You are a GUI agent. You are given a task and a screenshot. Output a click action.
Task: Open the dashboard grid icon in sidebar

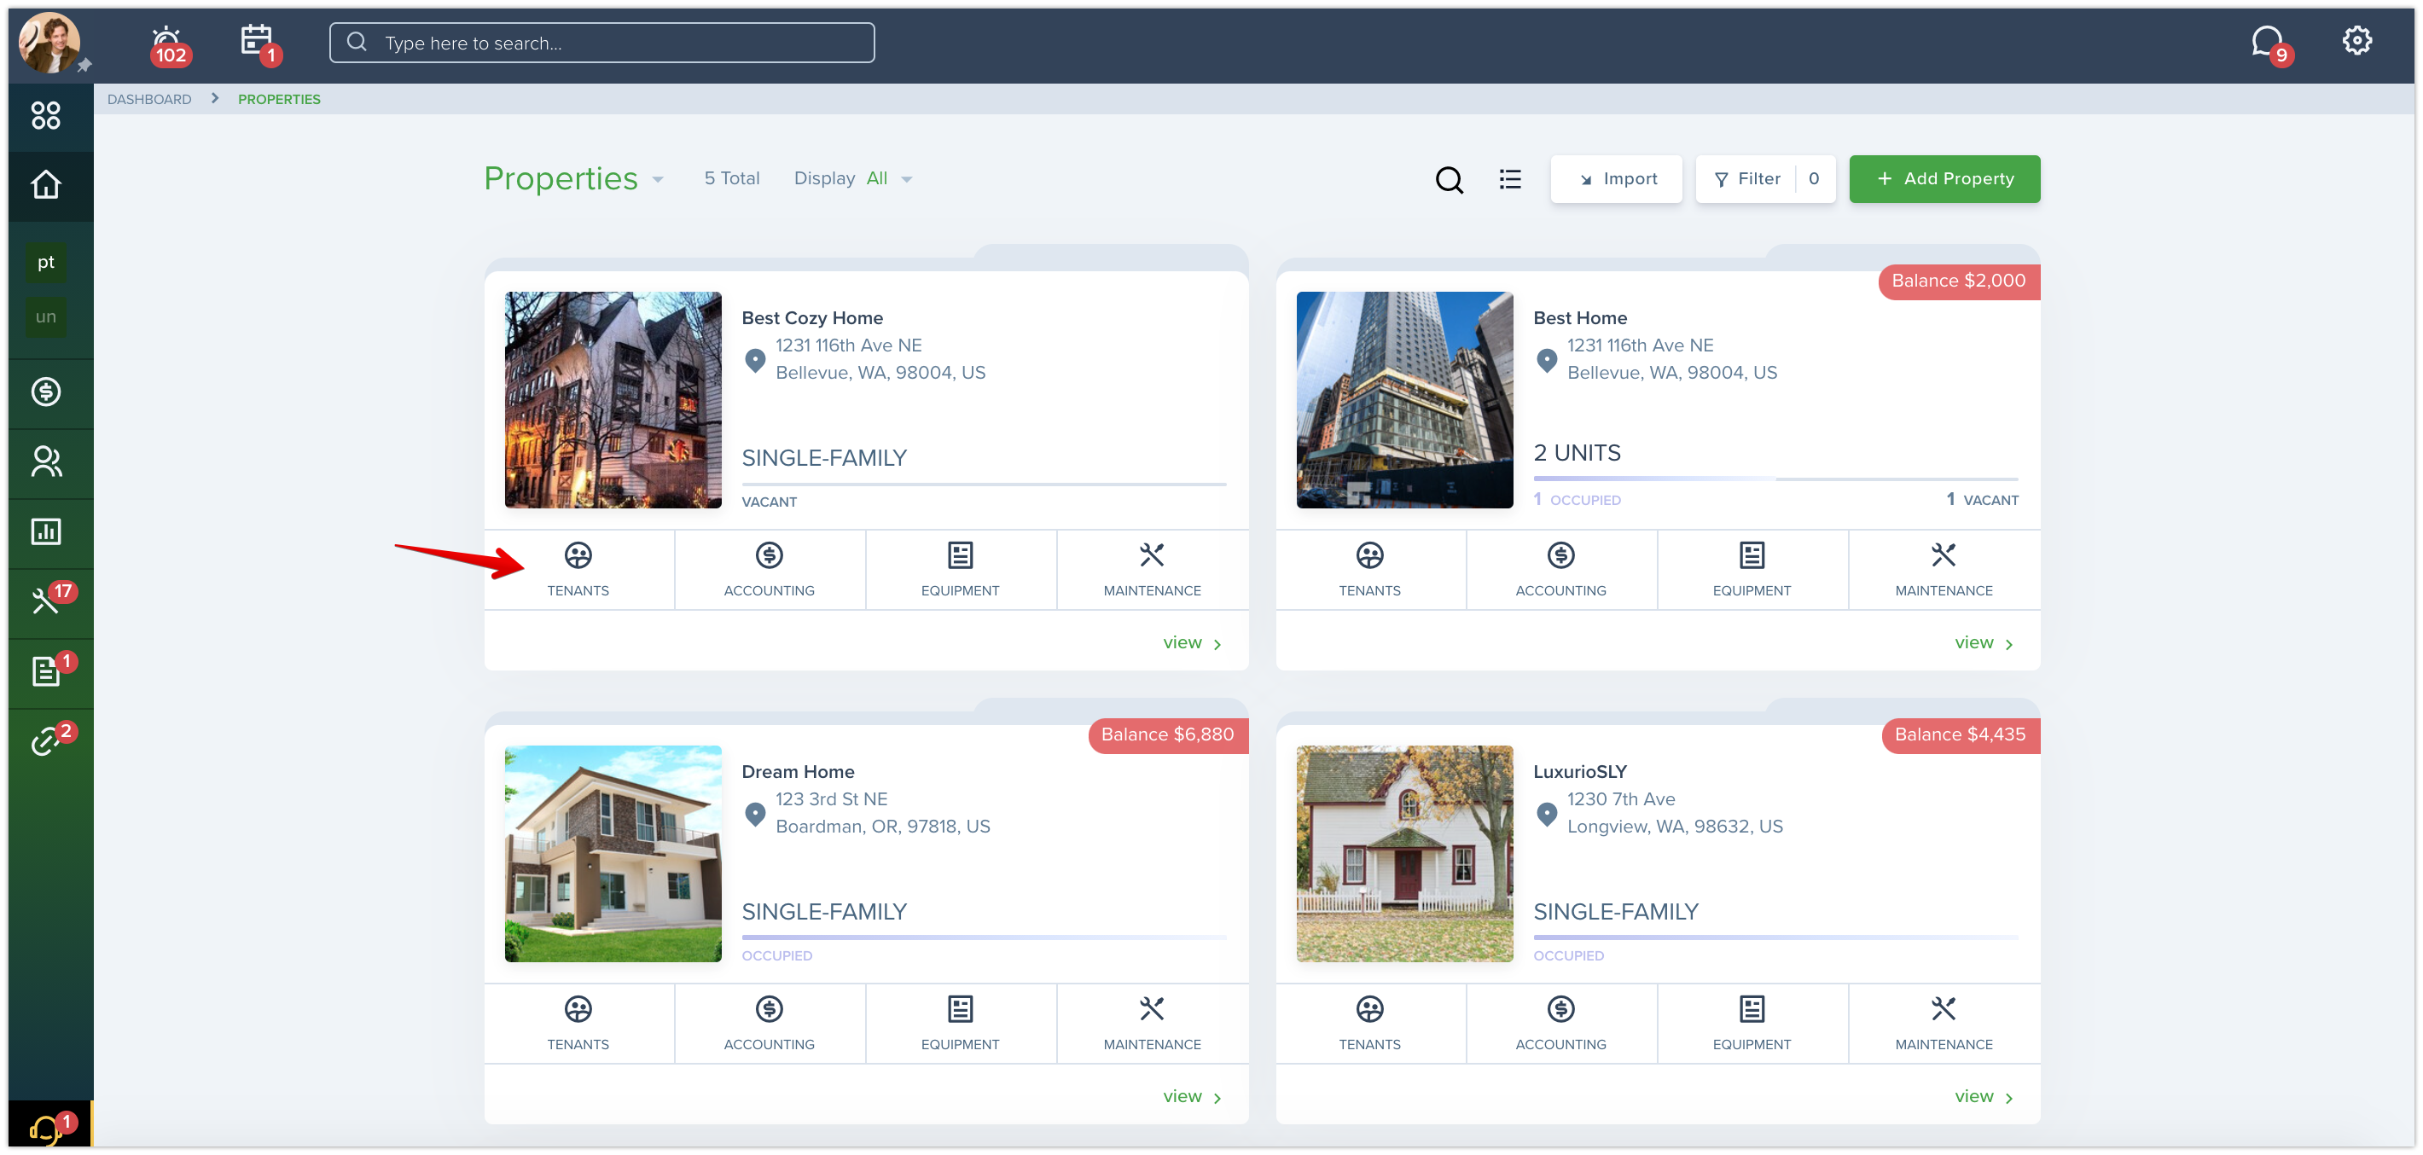point(46,116)
